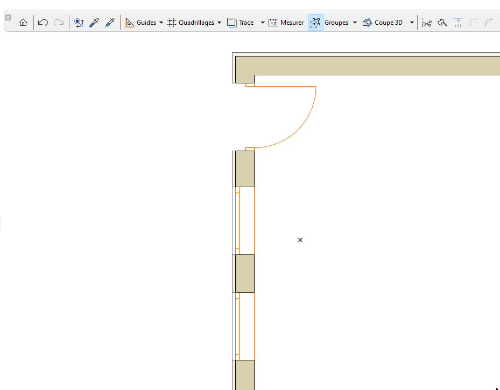Click the scissors split tool icon

tap(427, 23)
